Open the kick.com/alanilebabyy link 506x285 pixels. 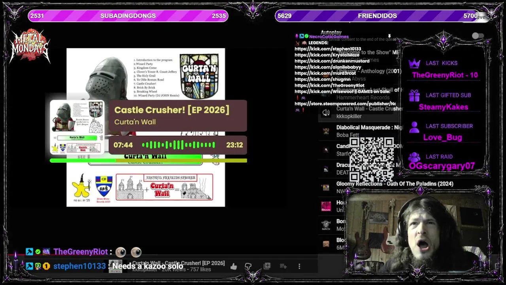click(x=328, y=67)
